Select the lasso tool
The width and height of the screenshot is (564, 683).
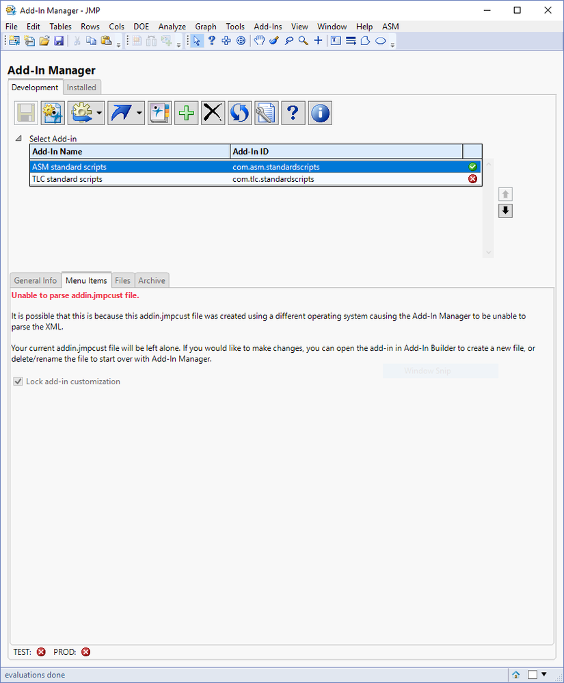288,41
